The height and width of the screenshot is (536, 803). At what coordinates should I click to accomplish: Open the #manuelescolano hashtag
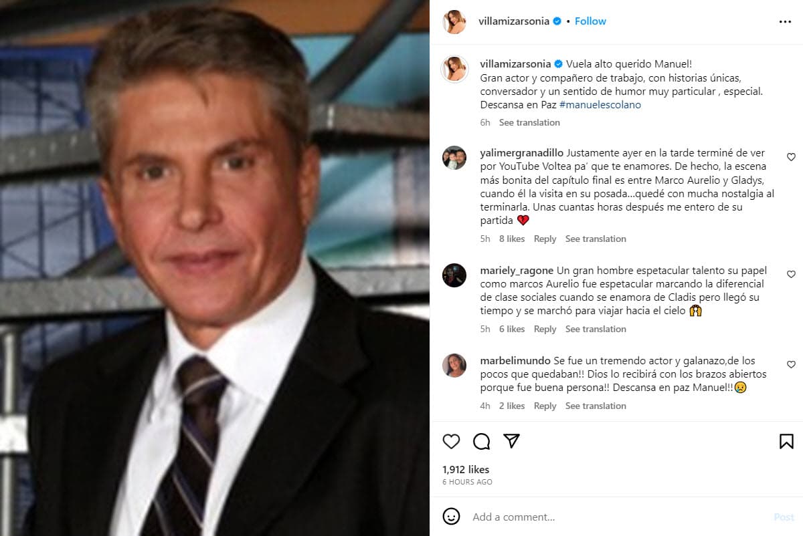[x=600, y=105]
